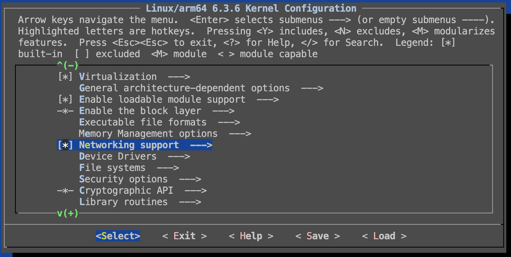Image resolution: width=511 pixels, height=257 pixels.
Task: Open Memory Management options entry
Action: tap(148, 133)
